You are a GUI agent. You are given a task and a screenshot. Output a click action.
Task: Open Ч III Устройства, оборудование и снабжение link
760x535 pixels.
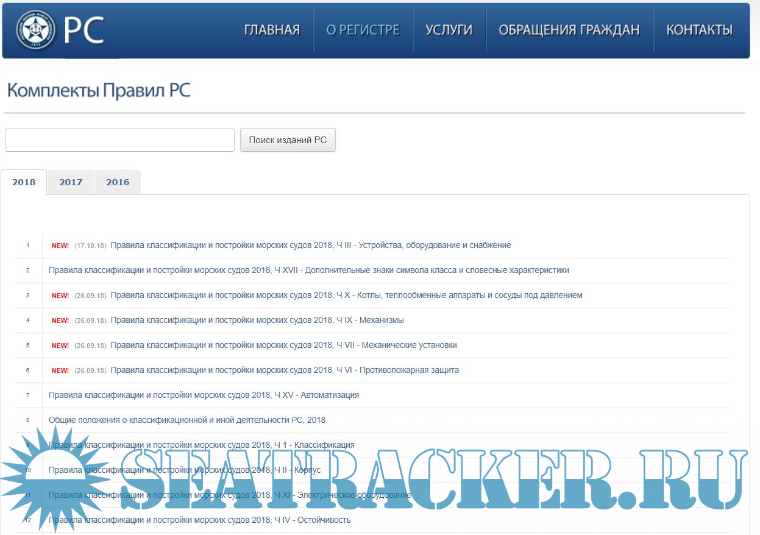(x=310, y=245)
